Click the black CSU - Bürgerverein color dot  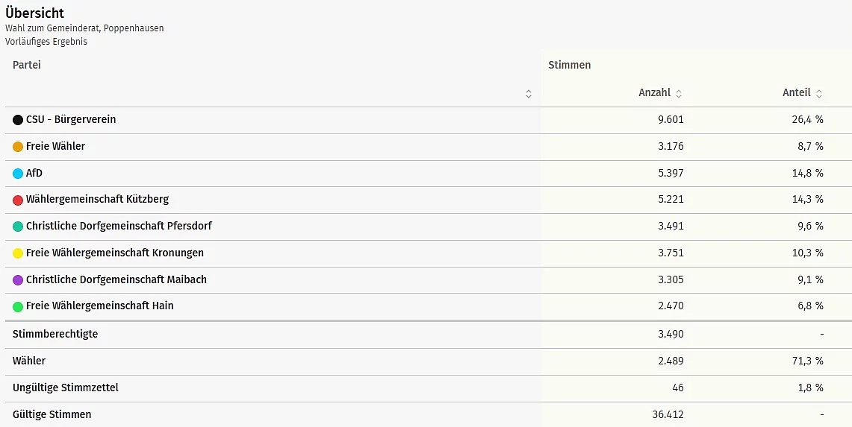[x=18, y=120]
